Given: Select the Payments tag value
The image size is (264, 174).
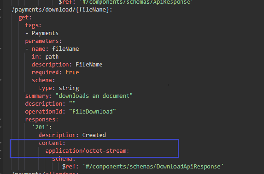Looking at the screenshot, I should [x=45, y=33].
